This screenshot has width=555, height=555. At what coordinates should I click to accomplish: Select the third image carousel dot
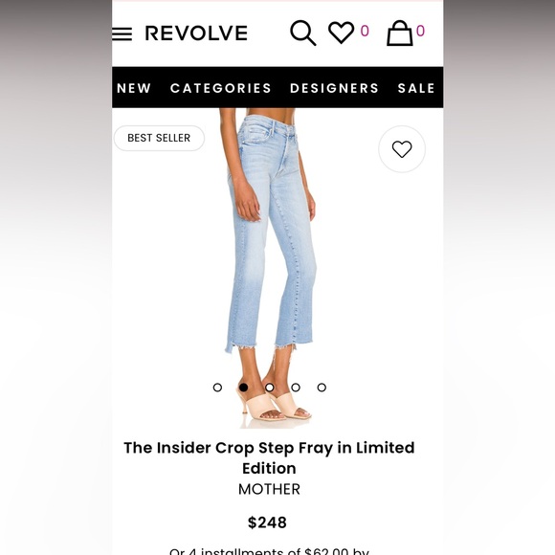click(x=269, y=388)
